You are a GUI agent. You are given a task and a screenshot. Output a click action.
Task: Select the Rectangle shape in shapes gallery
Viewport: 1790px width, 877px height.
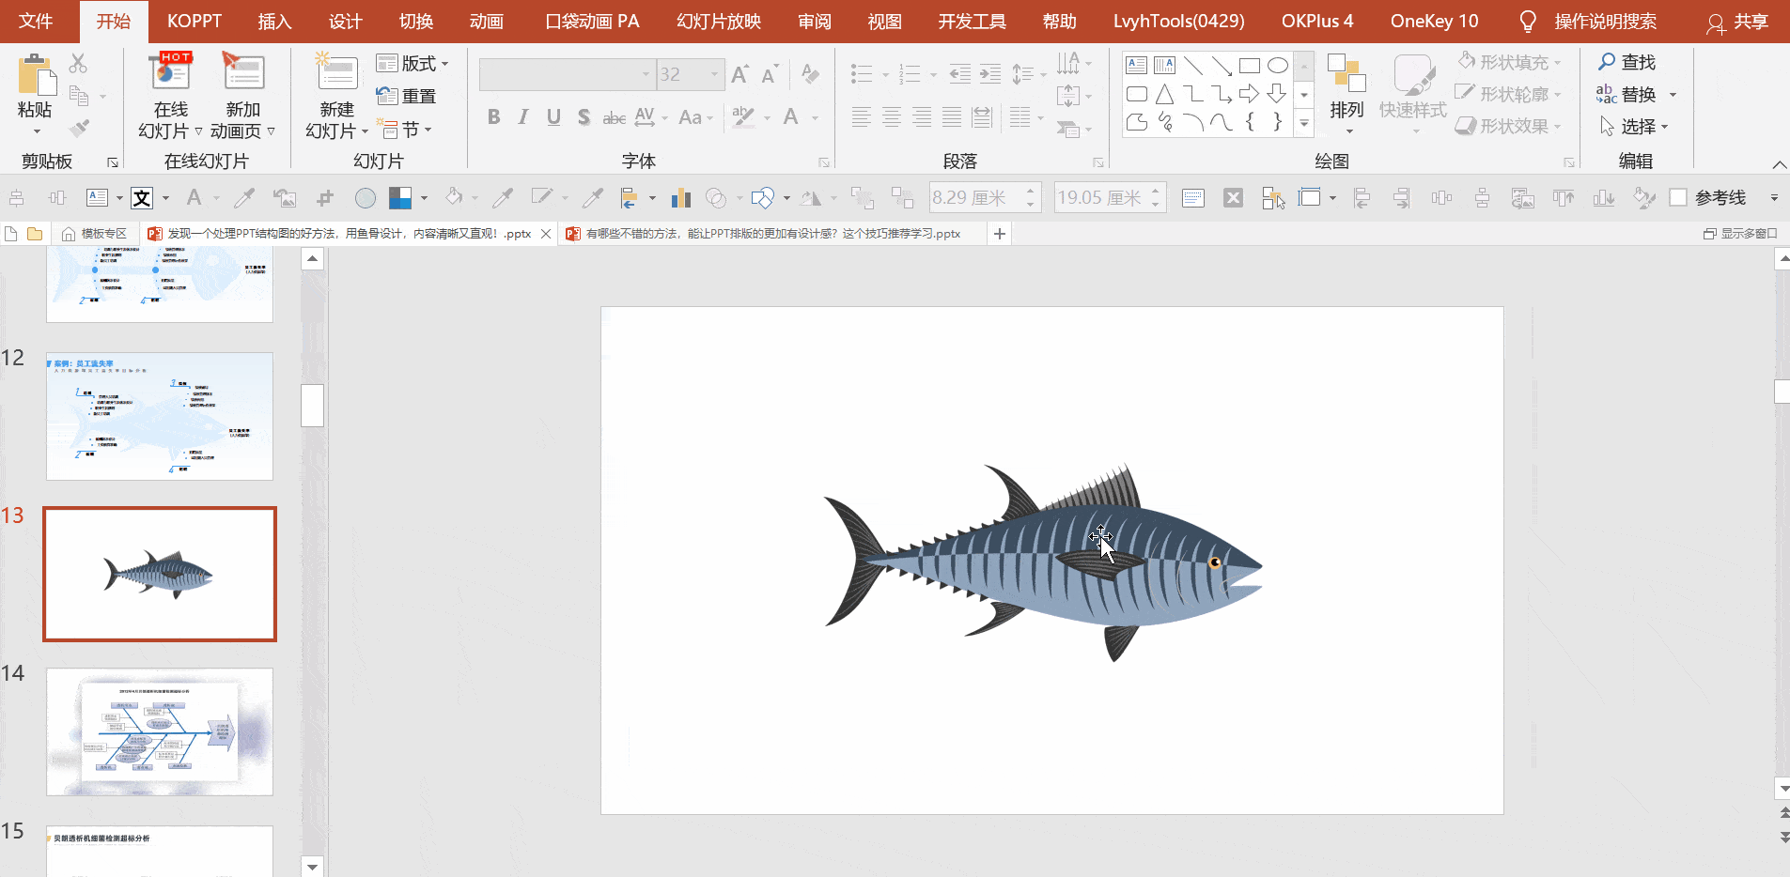tap(1249, 66)
